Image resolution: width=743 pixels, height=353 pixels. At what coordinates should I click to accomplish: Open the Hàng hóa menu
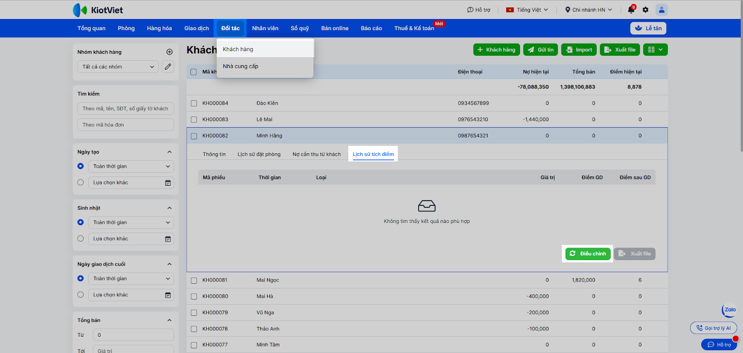pos(159,28)
